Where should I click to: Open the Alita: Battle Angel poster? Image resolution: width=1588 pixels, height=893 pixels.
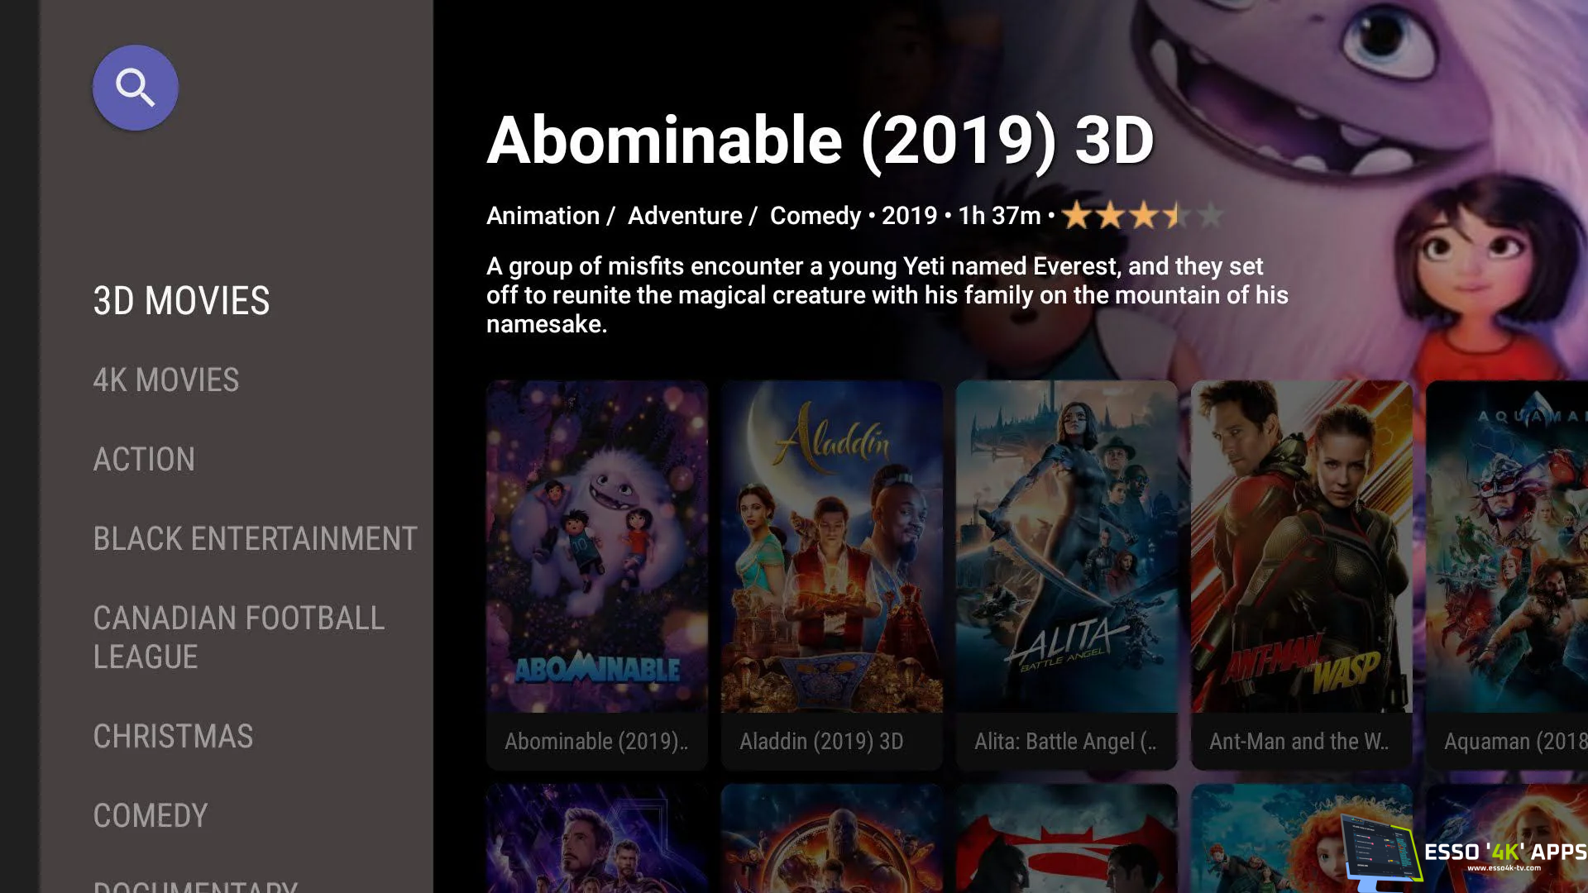point(1067,547)
